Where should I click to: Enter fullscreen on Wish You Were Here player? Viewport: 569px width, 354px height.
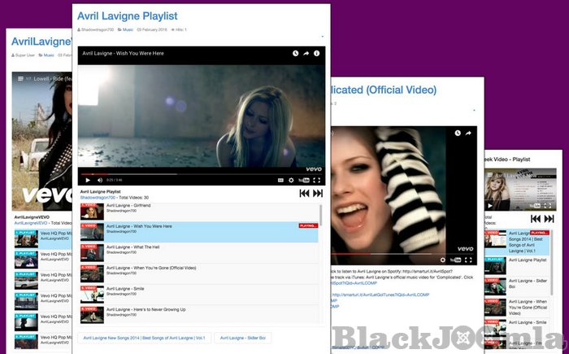tap(317, 180)
